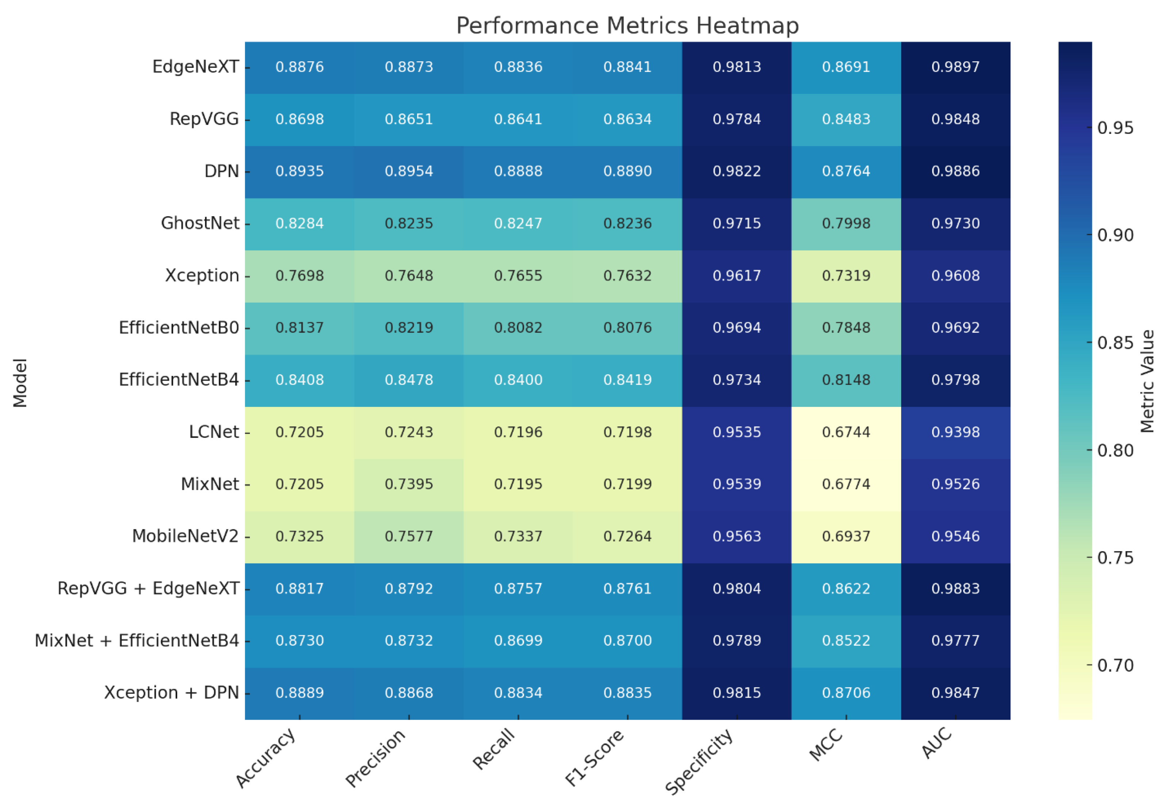Click the EdgeNeXT Accuracy cell showing 0.8876
This screenshot has height=806, width=1167.
(x=299, y=67)
